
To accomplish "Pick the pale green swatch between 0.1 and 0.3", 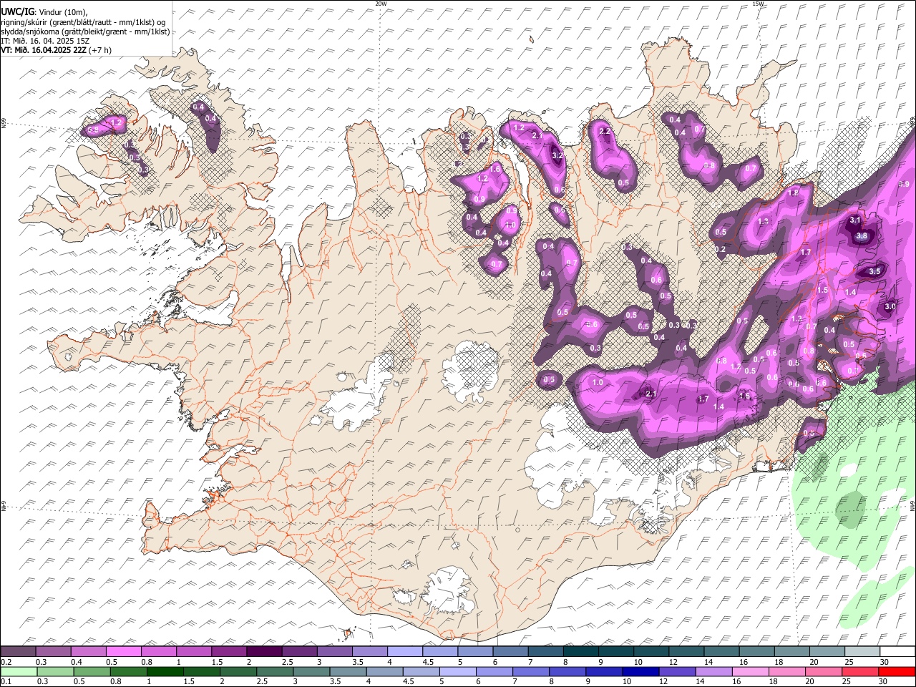I will pos(18,671).
